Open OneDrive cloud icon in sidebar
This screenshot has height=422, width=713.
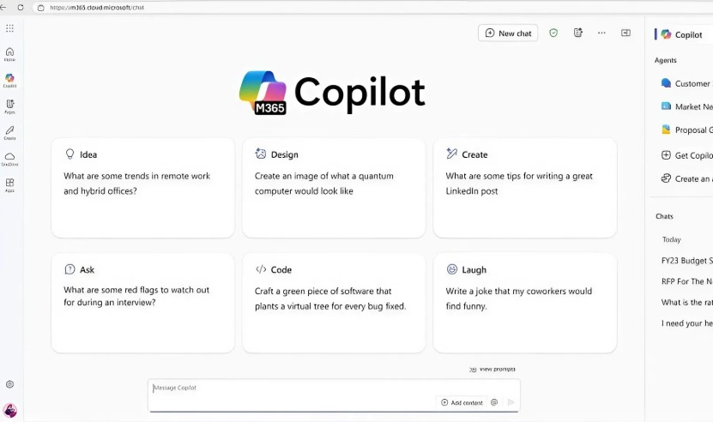pos(9,160)
